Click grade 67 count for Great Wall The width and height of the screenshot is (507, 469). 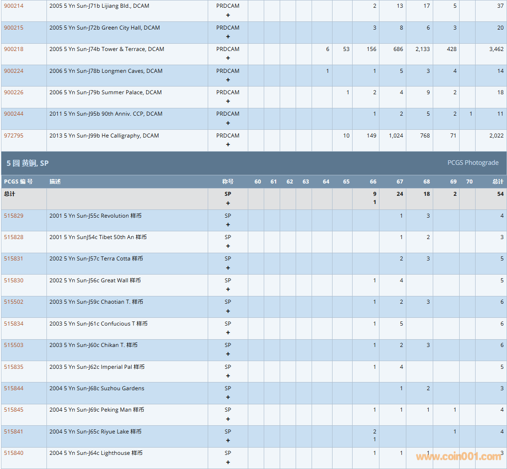coord(401,280)
